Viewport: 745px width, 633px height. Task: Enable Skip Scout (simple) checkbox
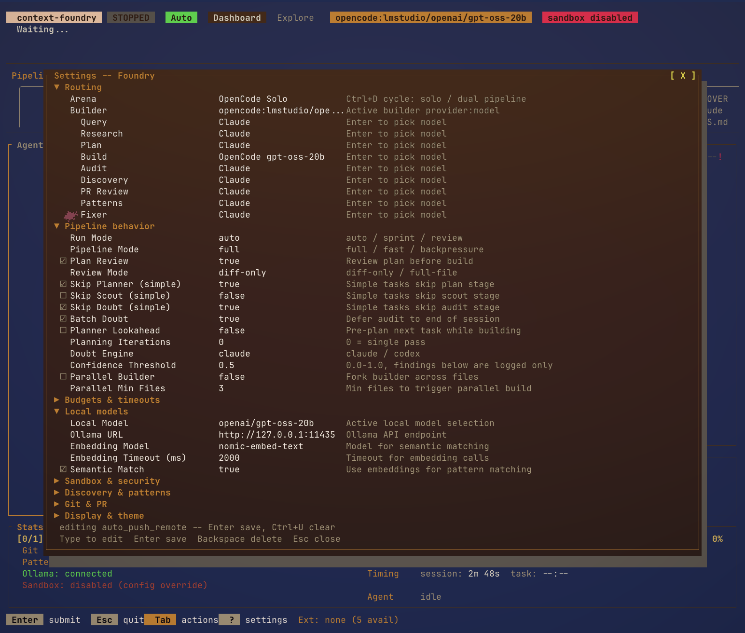tap(63, 296)
